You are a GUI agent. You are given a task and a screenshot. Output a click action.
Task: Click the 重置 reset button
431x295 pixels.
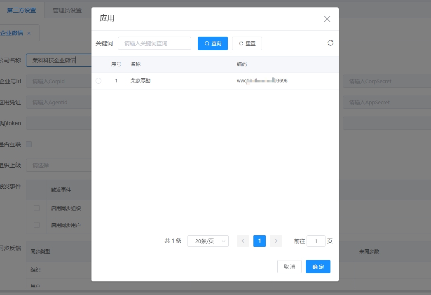(x=247, y=44)
